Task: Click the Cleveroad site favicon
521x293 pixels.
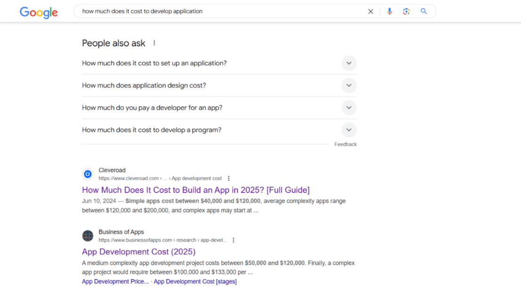Action: (88, 174)
